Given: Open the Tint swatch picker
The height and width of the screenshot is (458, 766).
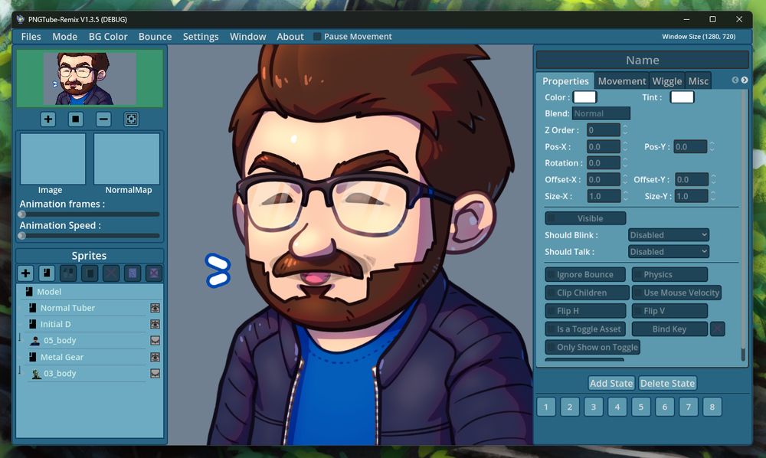Looking at the screenshot, I should click(682, 97).
